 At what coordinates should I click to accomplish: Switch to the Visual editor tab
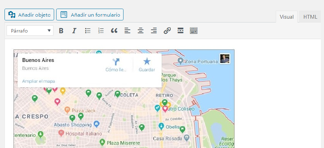[287, 17]
